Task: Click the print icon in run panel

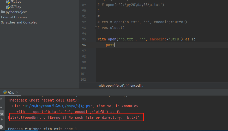Action: point(2,127)
